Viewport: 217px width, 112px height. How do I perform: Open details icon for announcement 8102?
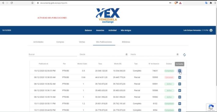[179, 103]
